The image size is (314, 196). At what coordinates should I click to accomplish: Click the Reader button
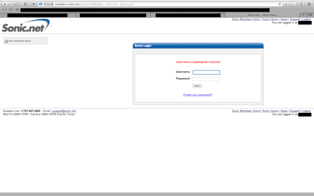pos(290,4)
